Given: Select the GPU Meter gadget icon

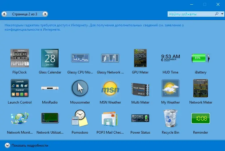Looking at the screenshot, I should (x=140, y=58).
